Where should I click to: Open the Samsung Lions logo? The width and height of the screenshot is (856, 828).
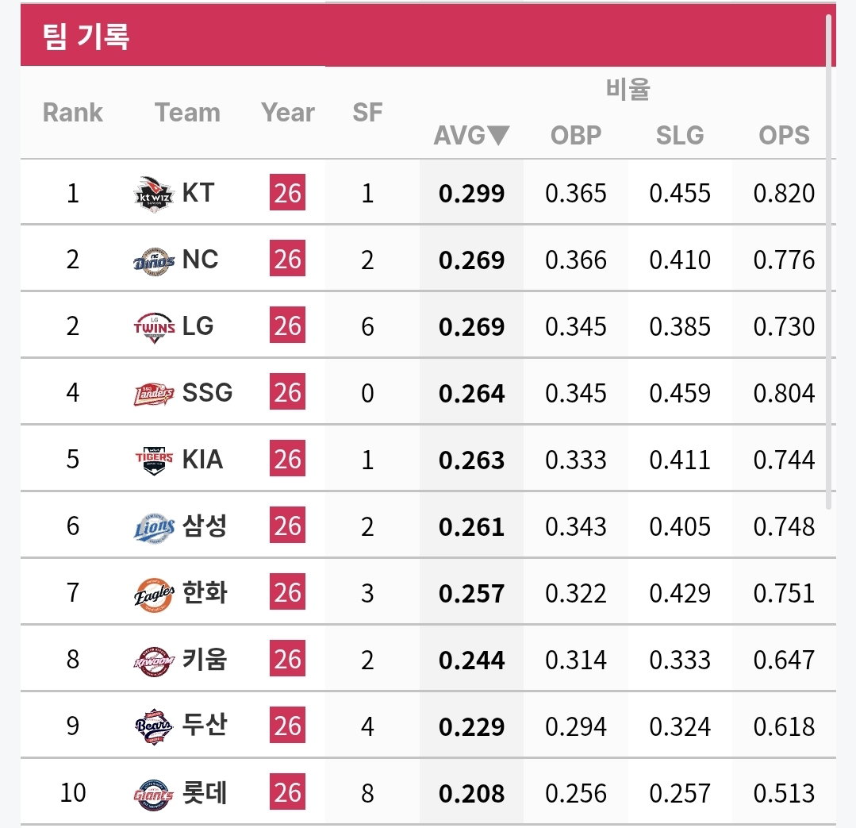pos(154,528)
